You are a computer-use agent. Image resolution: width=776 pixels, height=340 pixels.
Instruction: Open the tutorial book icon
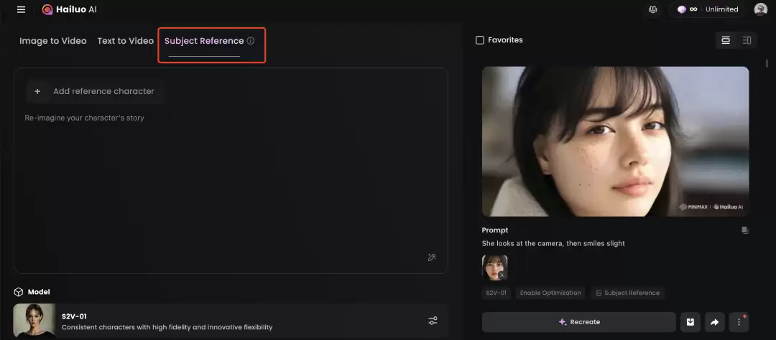click(652, 9)
